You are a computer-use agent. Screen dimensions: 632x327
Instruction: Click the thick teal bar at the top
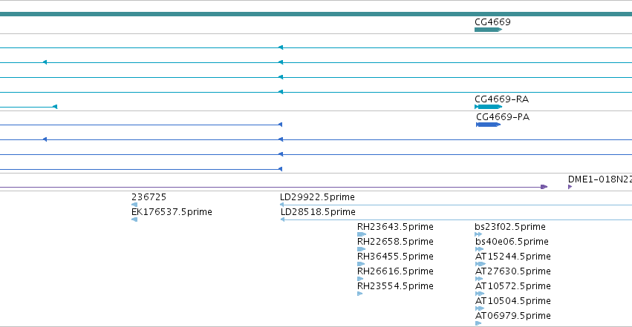coord(316,14)
